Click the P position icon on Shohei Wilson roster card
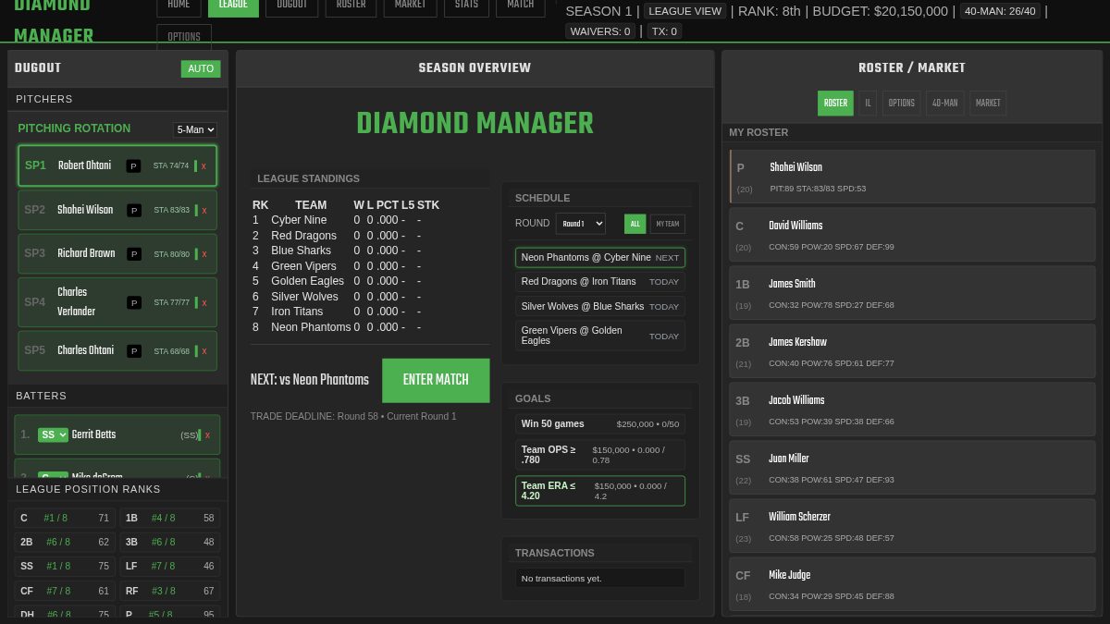The width and height of the screenshot is (1110, 624). 740,168
